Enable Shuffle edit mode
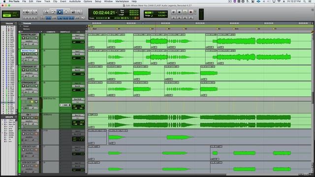The width and height of the screenshot is (315, 177). pos(7,13)
